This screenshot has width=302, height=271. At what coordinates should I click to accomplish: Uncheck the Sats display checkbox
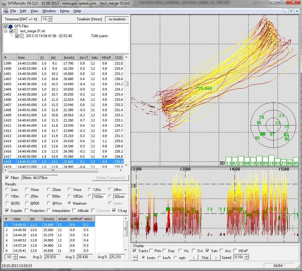(207, 251)
